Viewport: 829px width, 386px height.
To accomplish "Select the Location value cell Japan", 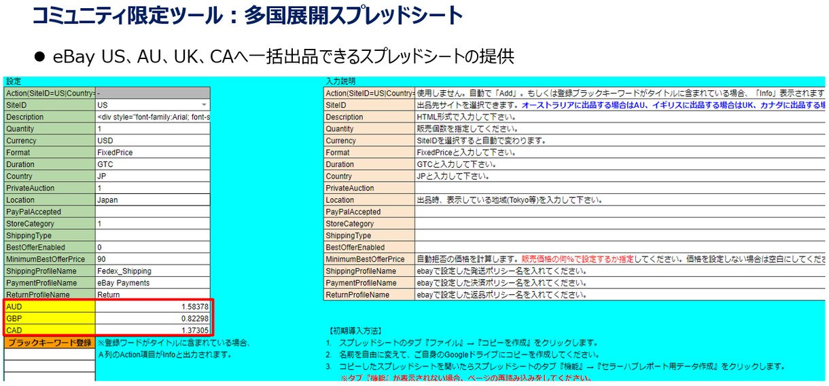I will [153, 200].
